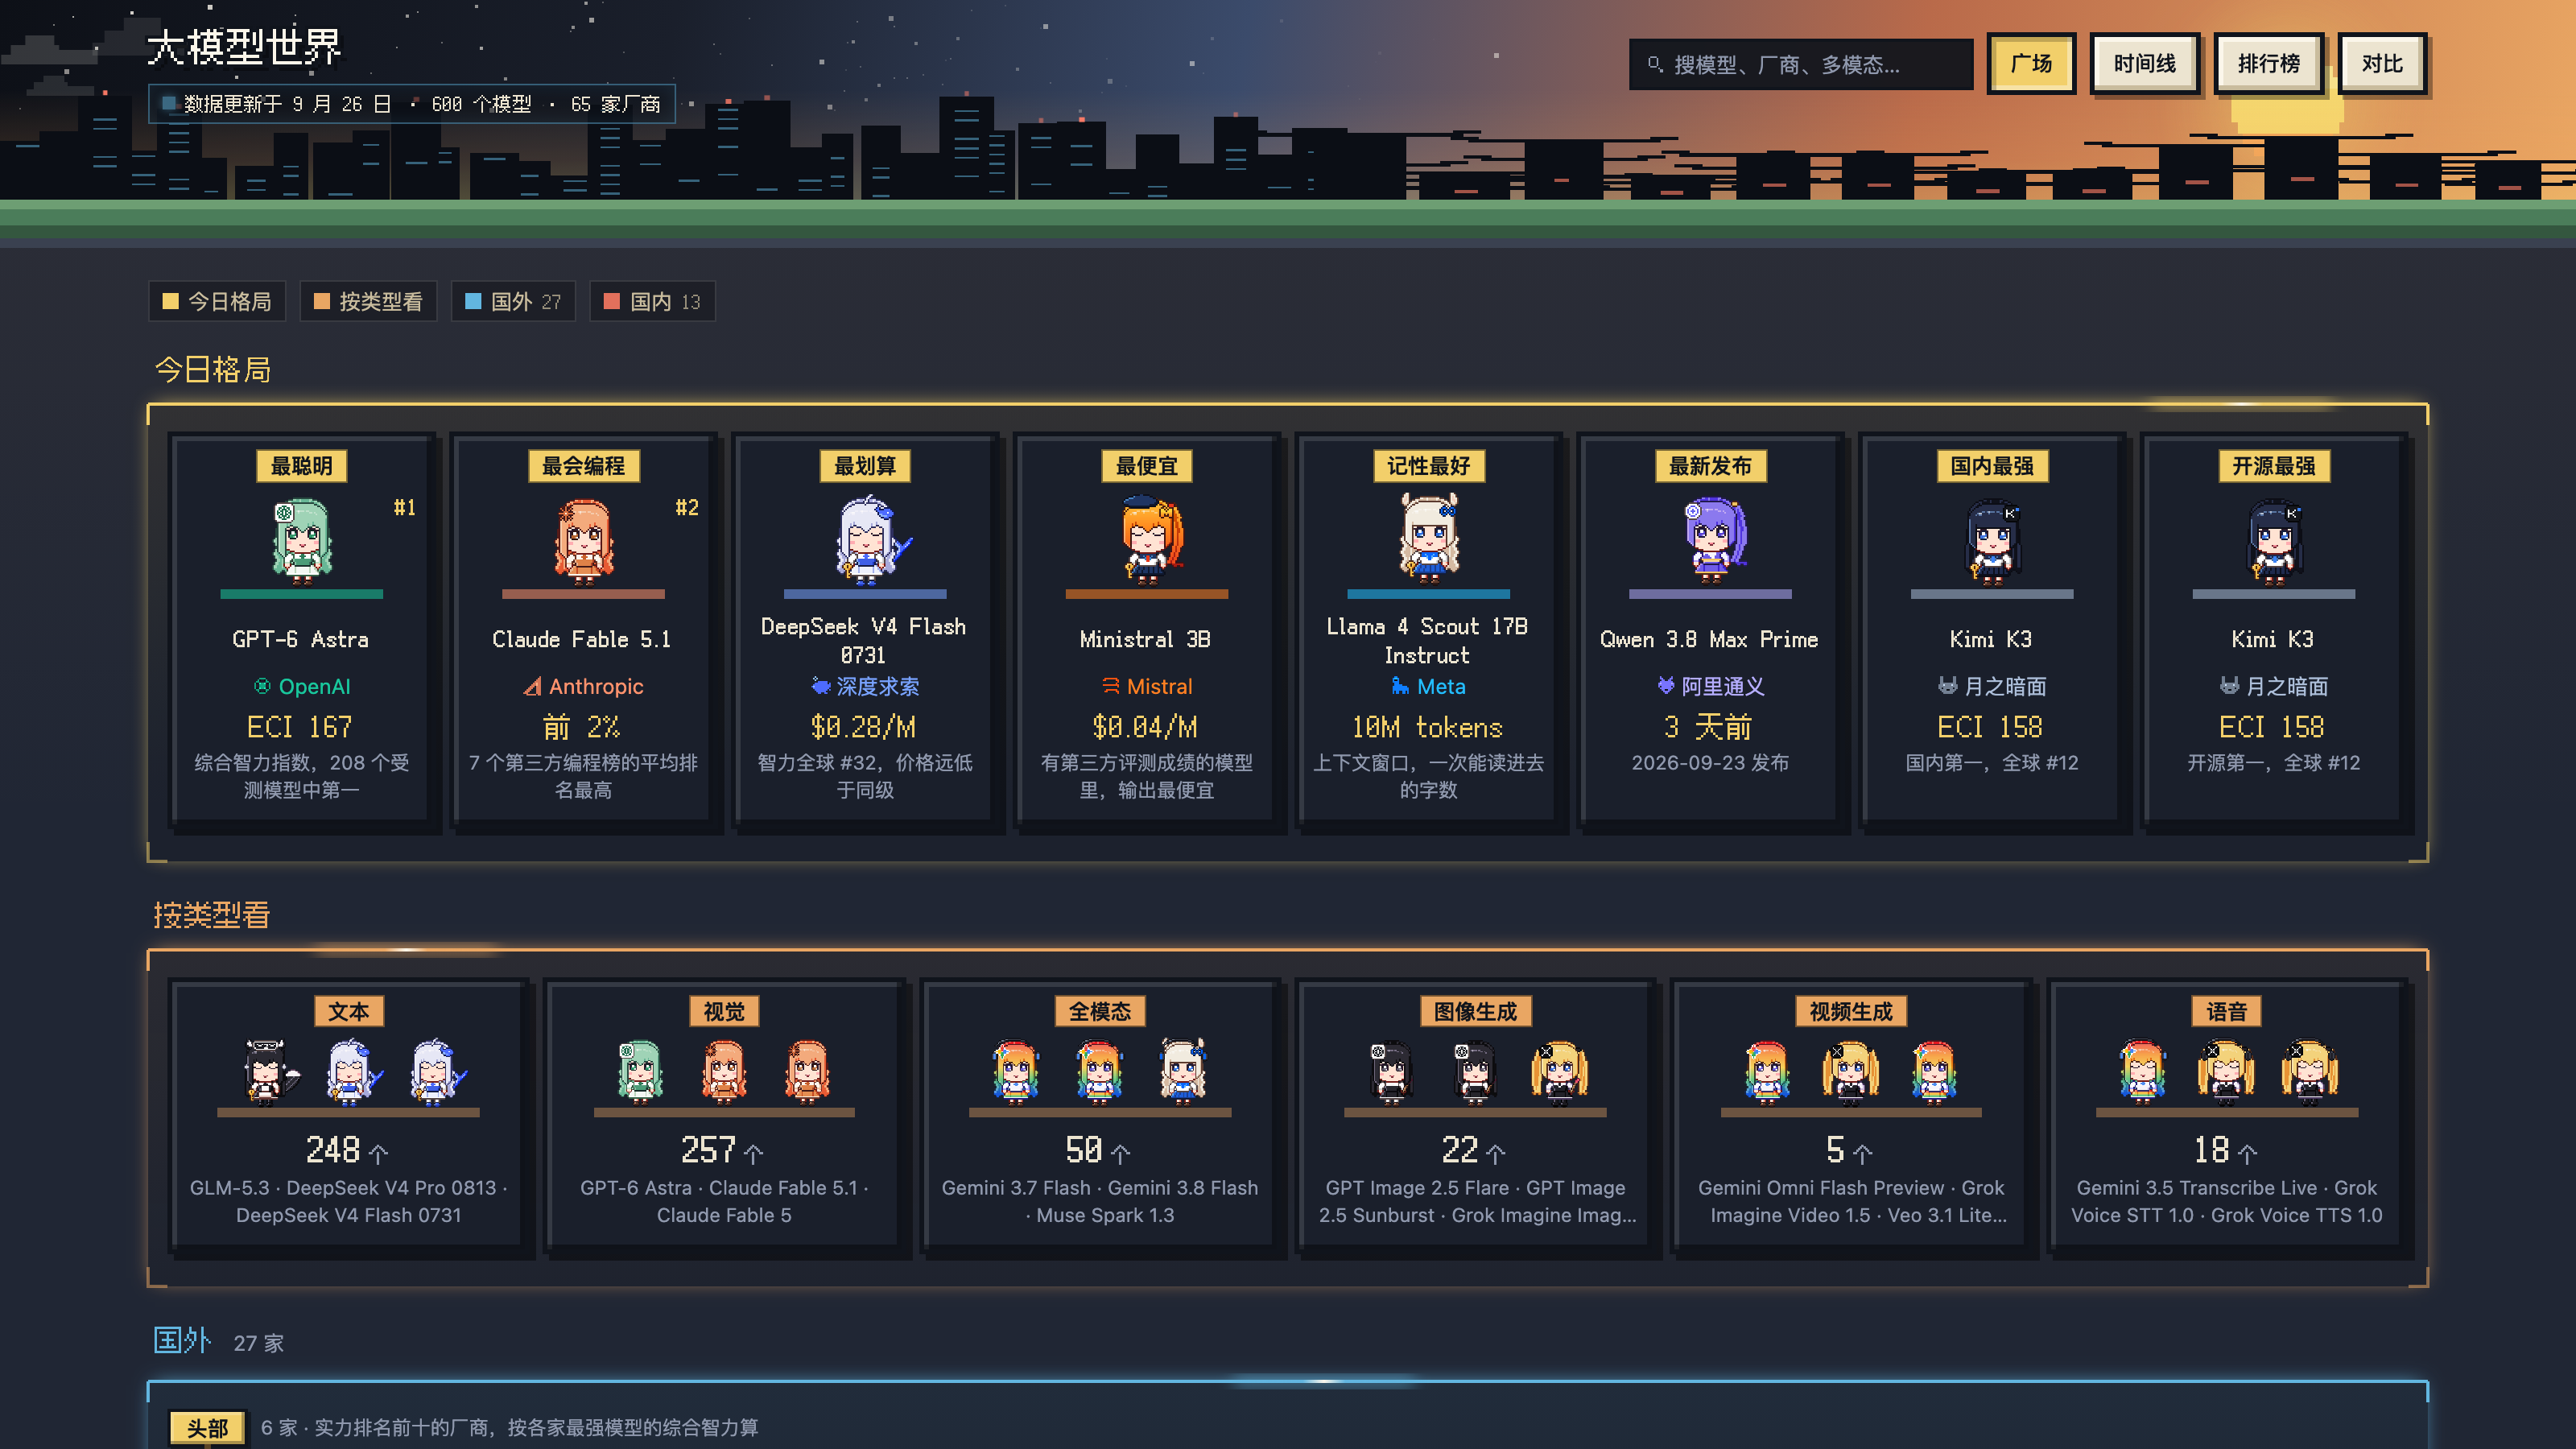
Task: Click the 深度求索 whale logo icon
Action: [821, 686]
